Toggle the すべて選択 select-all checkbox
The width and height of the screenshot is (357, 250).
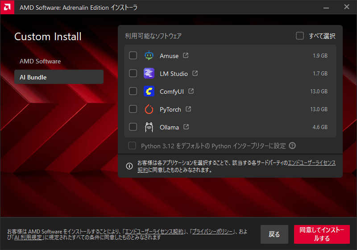coord(300,36)
